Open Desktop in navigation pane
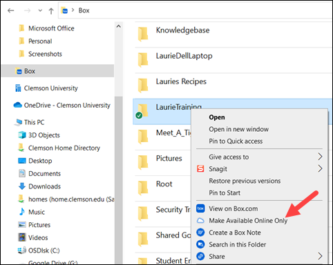The width and height of the screenshot is (333, 265). click(40, 161)
